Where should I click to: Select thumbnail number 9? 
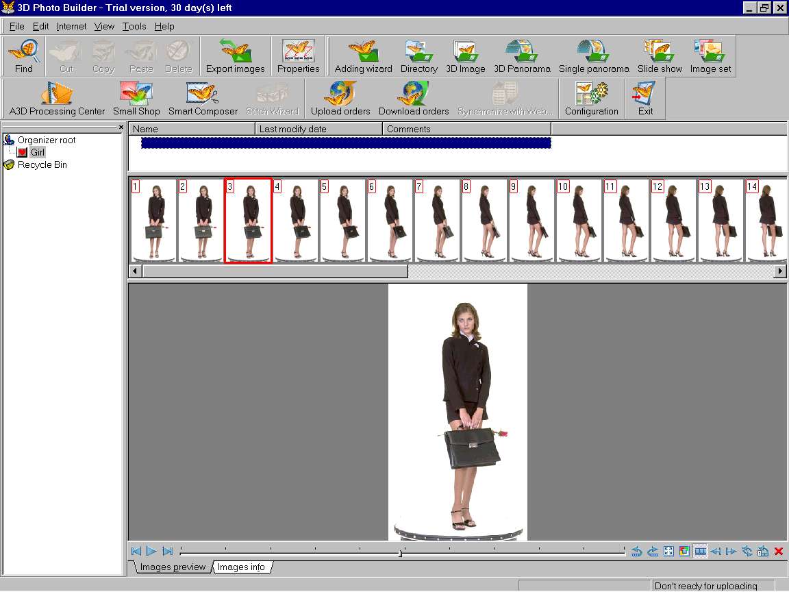(x=532, y=221)
